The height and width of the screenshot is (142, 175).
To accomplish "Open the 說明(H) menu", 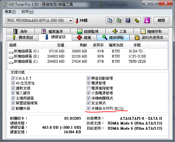I will pyautogui.click(x=27, y=12).
